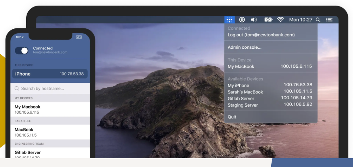353x167 pixels.
Task: Click the battery charging icon
Action: point(268,20)
